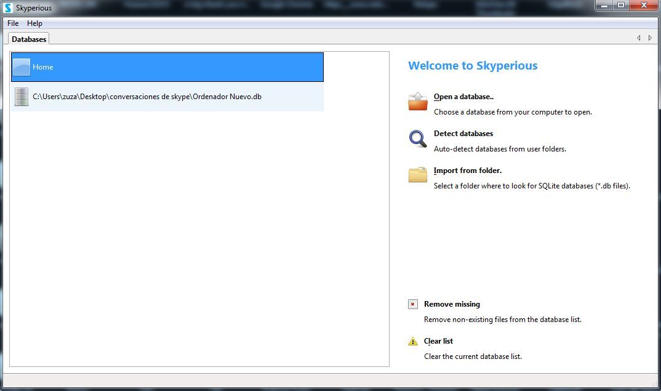Open the File menu

(13, 23)
